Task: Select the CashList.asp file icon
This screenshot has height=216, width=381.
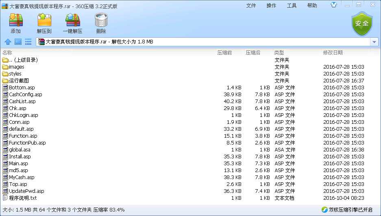Action: coord(5,101)
